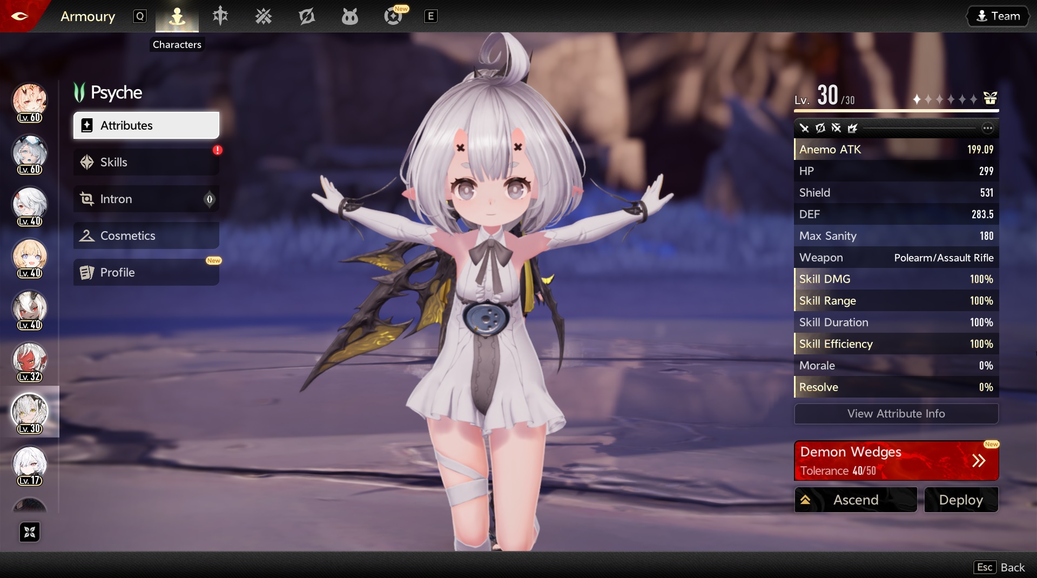Viewport: 1037px width, 578px height.
Task: Select the blonde Lv. 40 character
Action: (x=30, y=258)
